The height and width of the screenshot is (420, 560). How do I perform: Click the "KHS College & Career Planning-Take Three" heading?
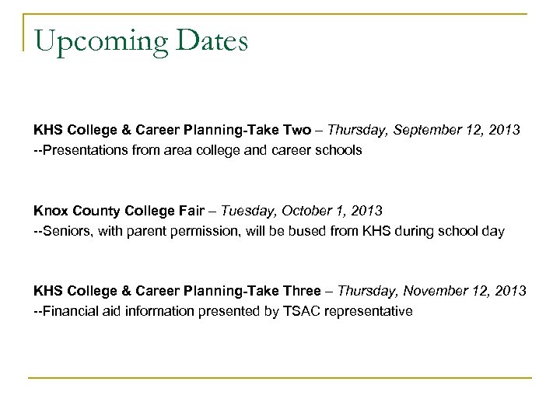(x=176, y=292)
